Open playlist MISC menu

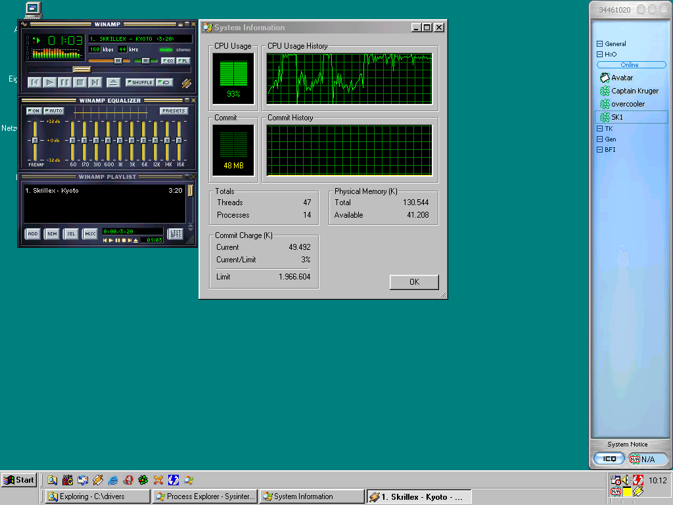90,233
